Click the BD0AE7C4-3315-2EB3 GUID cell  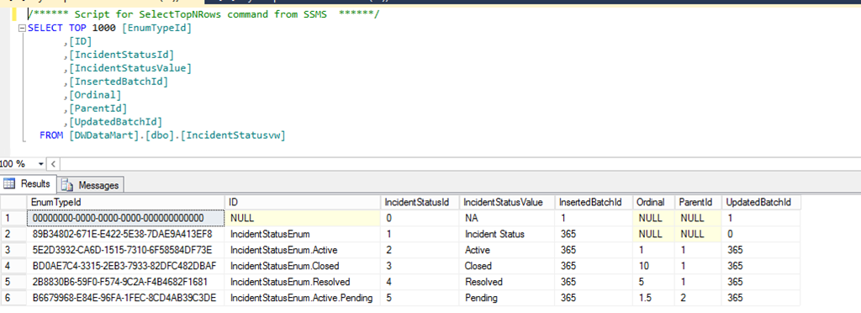(126, 266)
